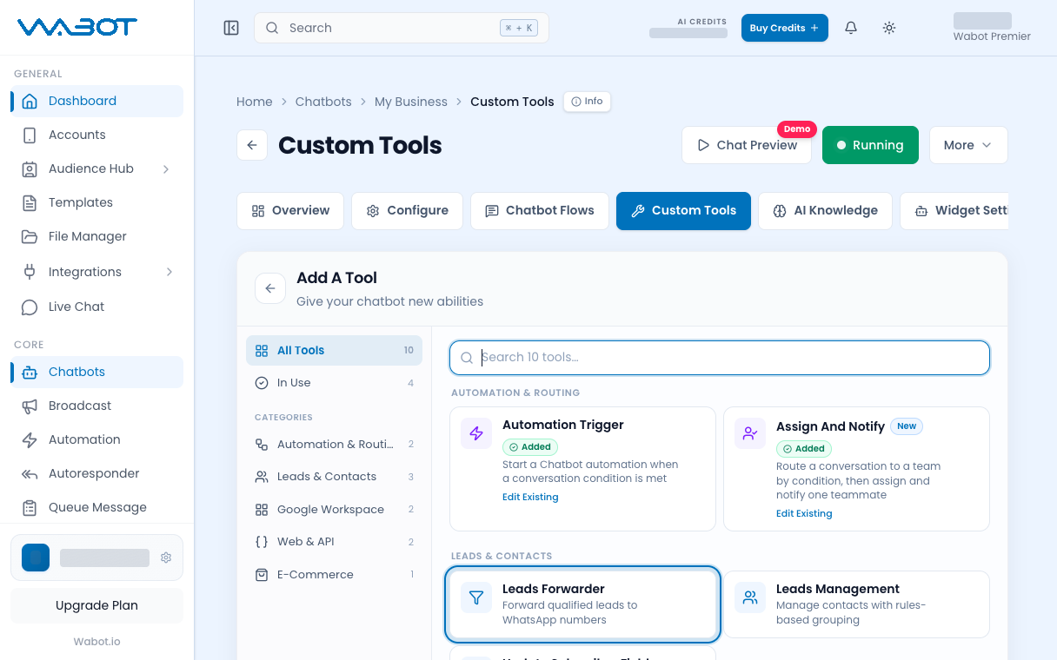Screen dimensions: 1057x660
Task: Go to My Business breadcrumb
Action: (x=410, y=102)
